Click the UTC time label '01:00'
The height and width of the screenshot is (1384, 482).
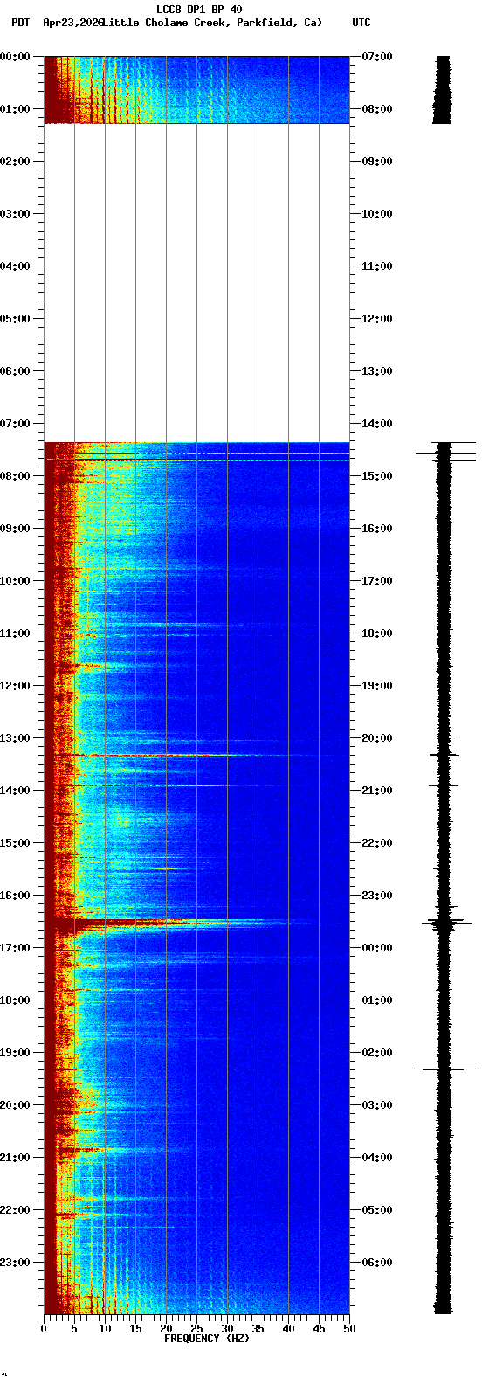point(377,1000)
